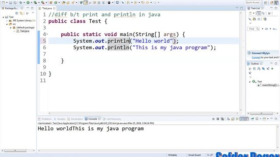The image size is (280, 157).
Task: Click the Save All icon in toolbar
Action: [x=15, y=3]
